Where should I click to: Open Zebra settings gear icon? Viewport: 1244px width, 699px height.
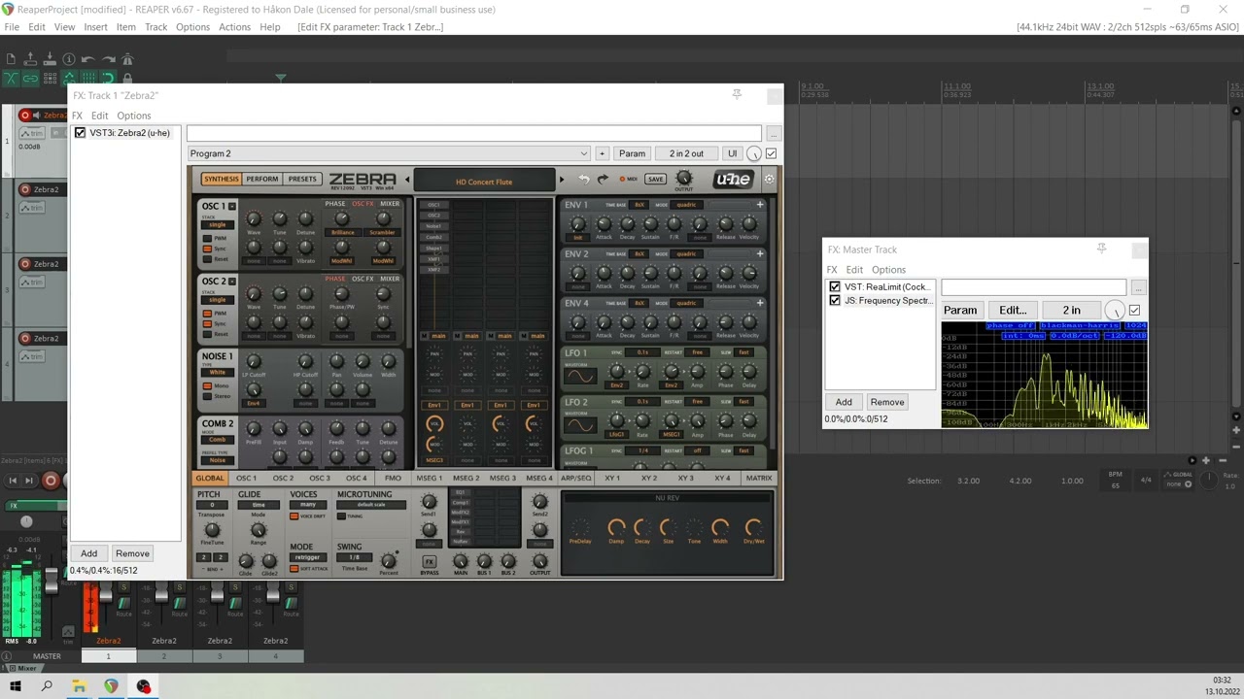(x=770, y=179)
